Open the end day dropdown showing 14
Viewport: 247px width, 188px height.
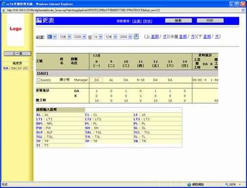[x=98, y=37]
